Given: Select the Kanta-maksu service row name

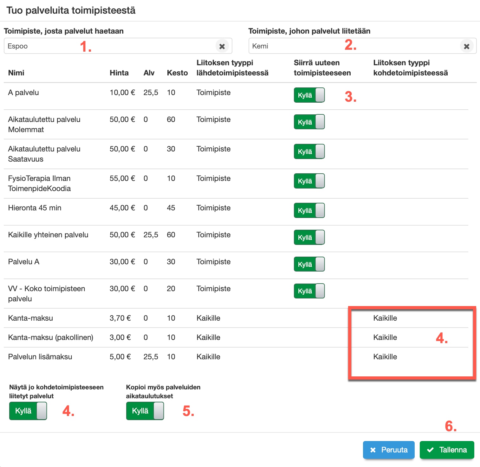Looking at the screenshot, I should 30,318.
